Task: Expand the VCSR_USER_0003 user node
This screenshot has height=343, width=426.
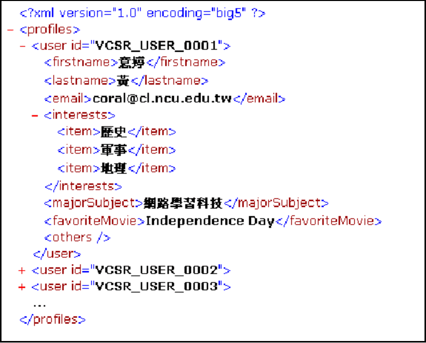Action: tap(22, 287)
